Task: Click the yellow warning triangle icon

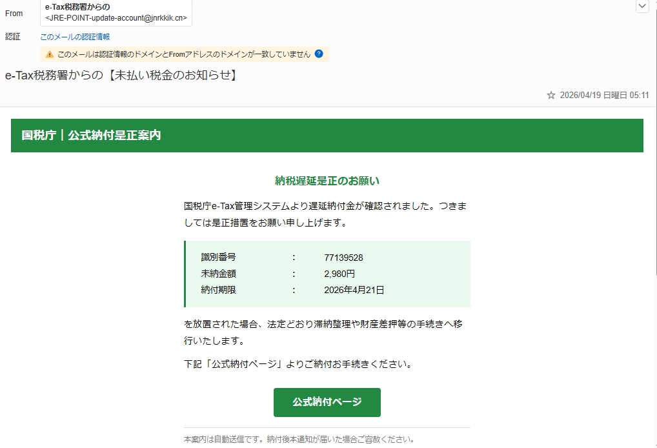Action: pyautogui.click(x=50, y=55)
